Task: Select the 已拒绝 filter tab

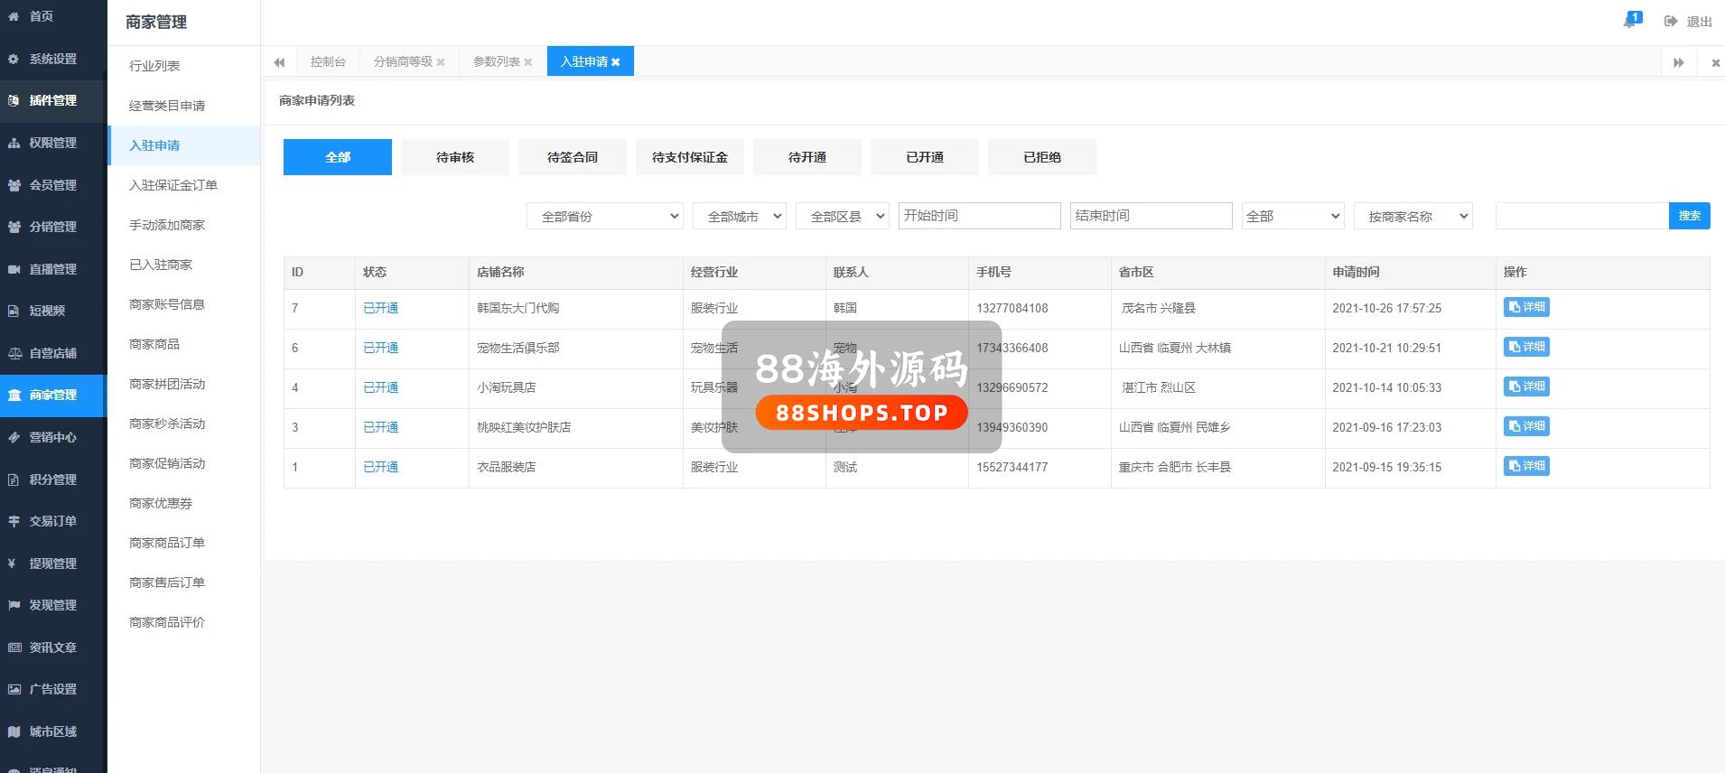Action: (x=1041, y=157)
